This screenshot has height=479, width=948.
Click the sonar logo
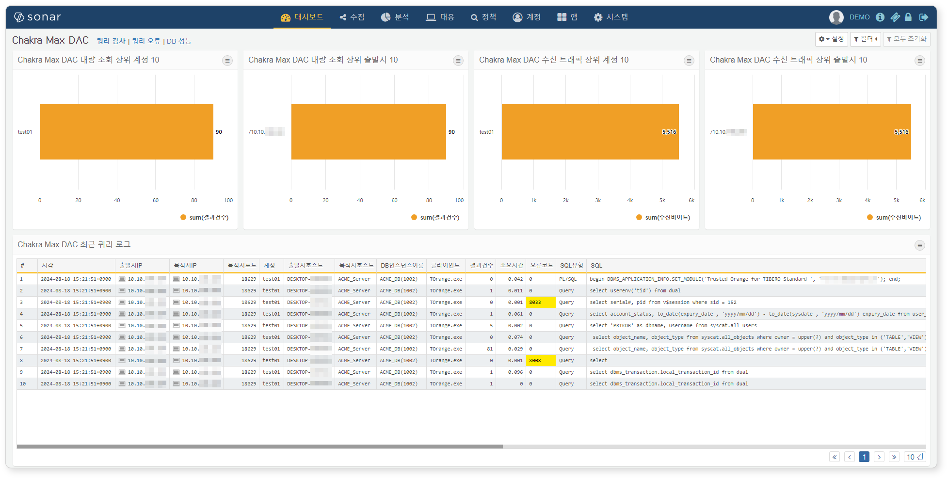click(x=37, y=17)
